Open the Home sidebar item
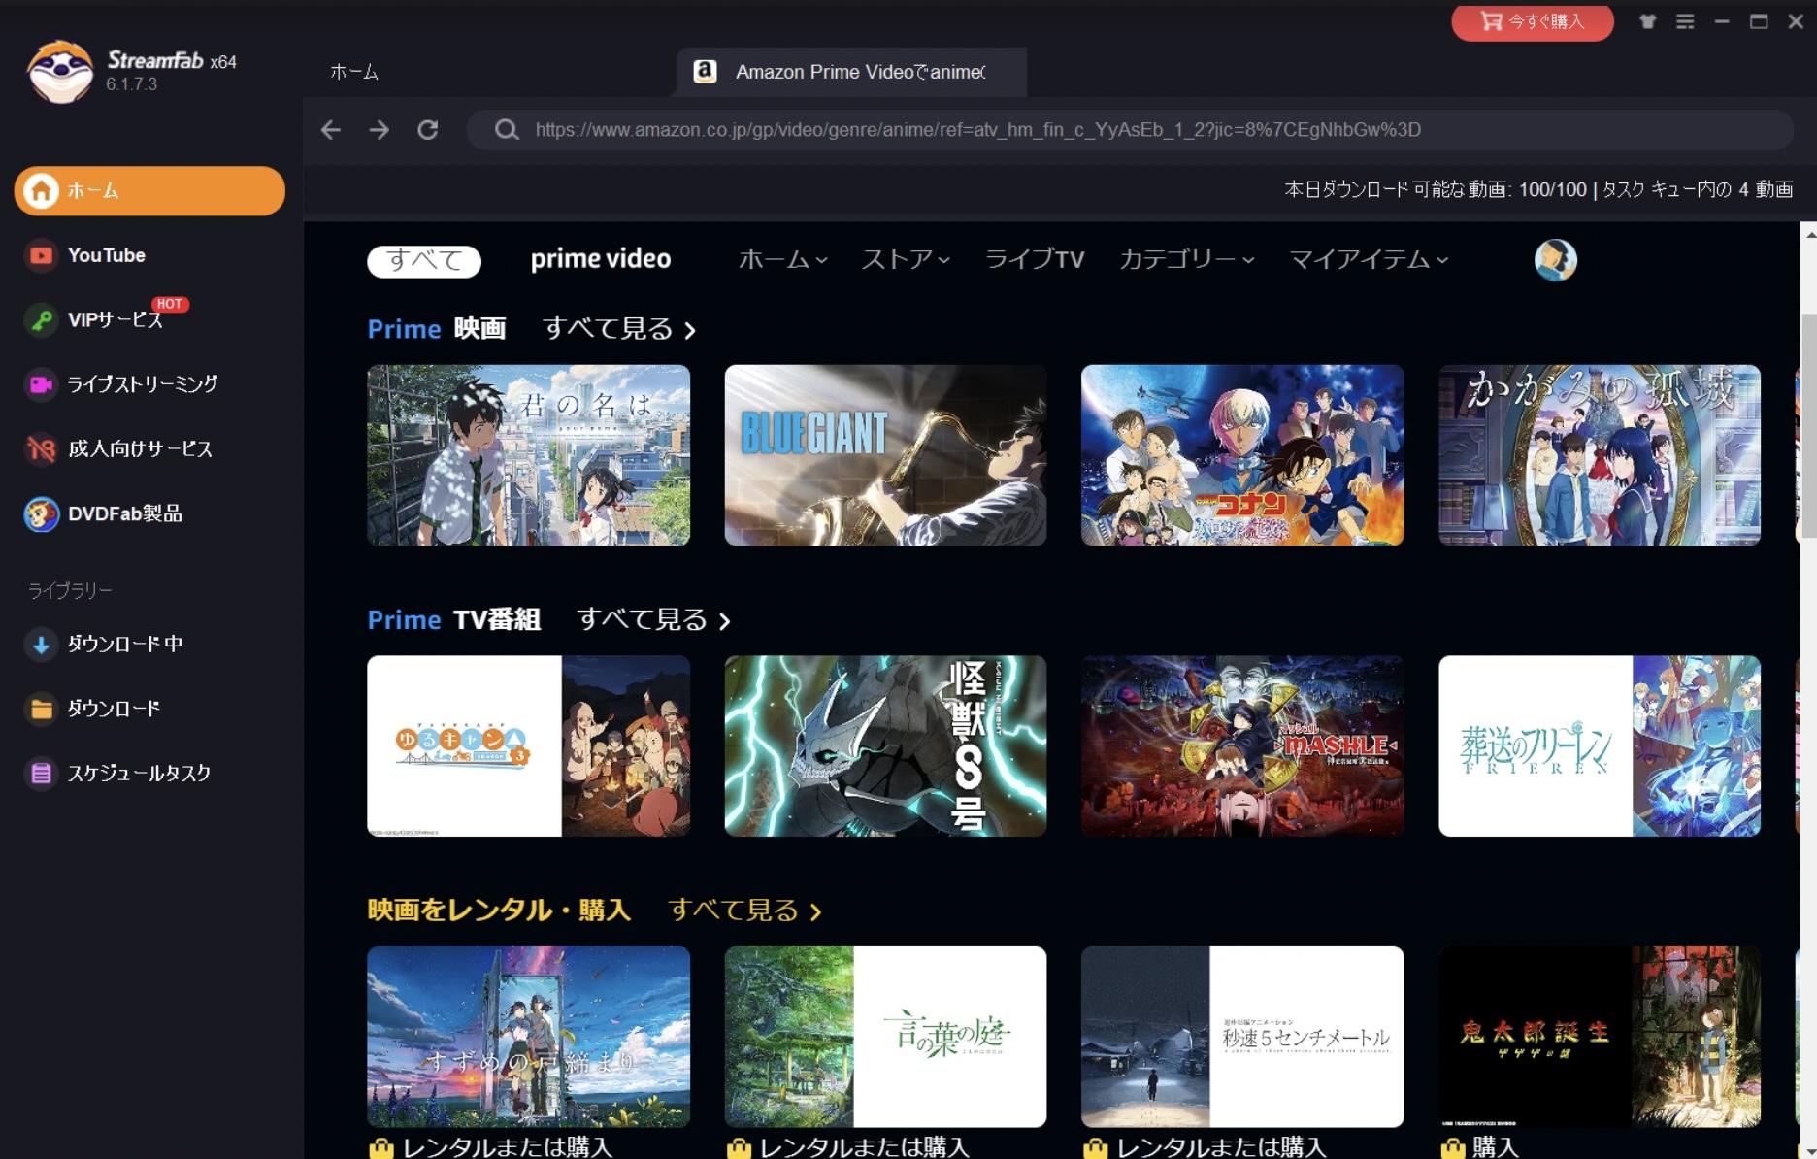The width and height of the screenshot is (1817, 1159). [149, 190]
